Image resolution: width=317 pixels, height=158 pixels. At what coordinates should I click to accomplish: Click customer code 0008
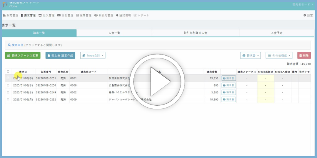point(73,85)
